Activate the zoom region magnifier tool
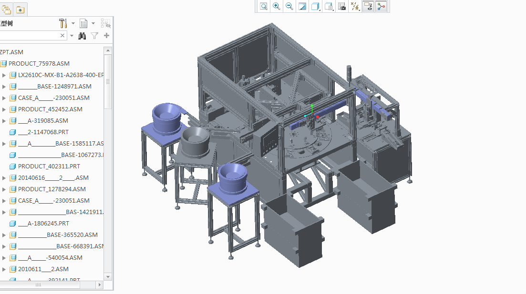The image size is (526, 294). pos(263,7)
